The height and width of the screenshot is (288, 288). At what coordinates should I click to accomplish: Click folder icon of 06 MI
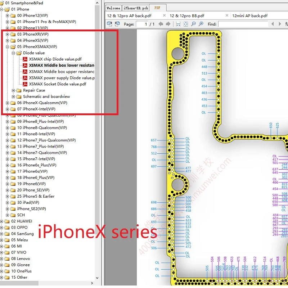tap(7, 246)
